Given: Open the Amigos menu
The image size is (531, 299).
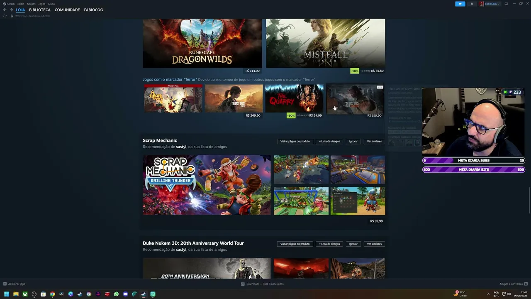Looking at the screenshot, I should (x=31, y=4).
